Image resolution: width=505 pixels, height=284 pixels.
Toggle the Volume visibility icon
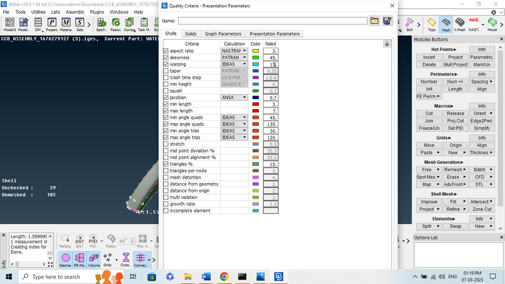tap(93, 259)
